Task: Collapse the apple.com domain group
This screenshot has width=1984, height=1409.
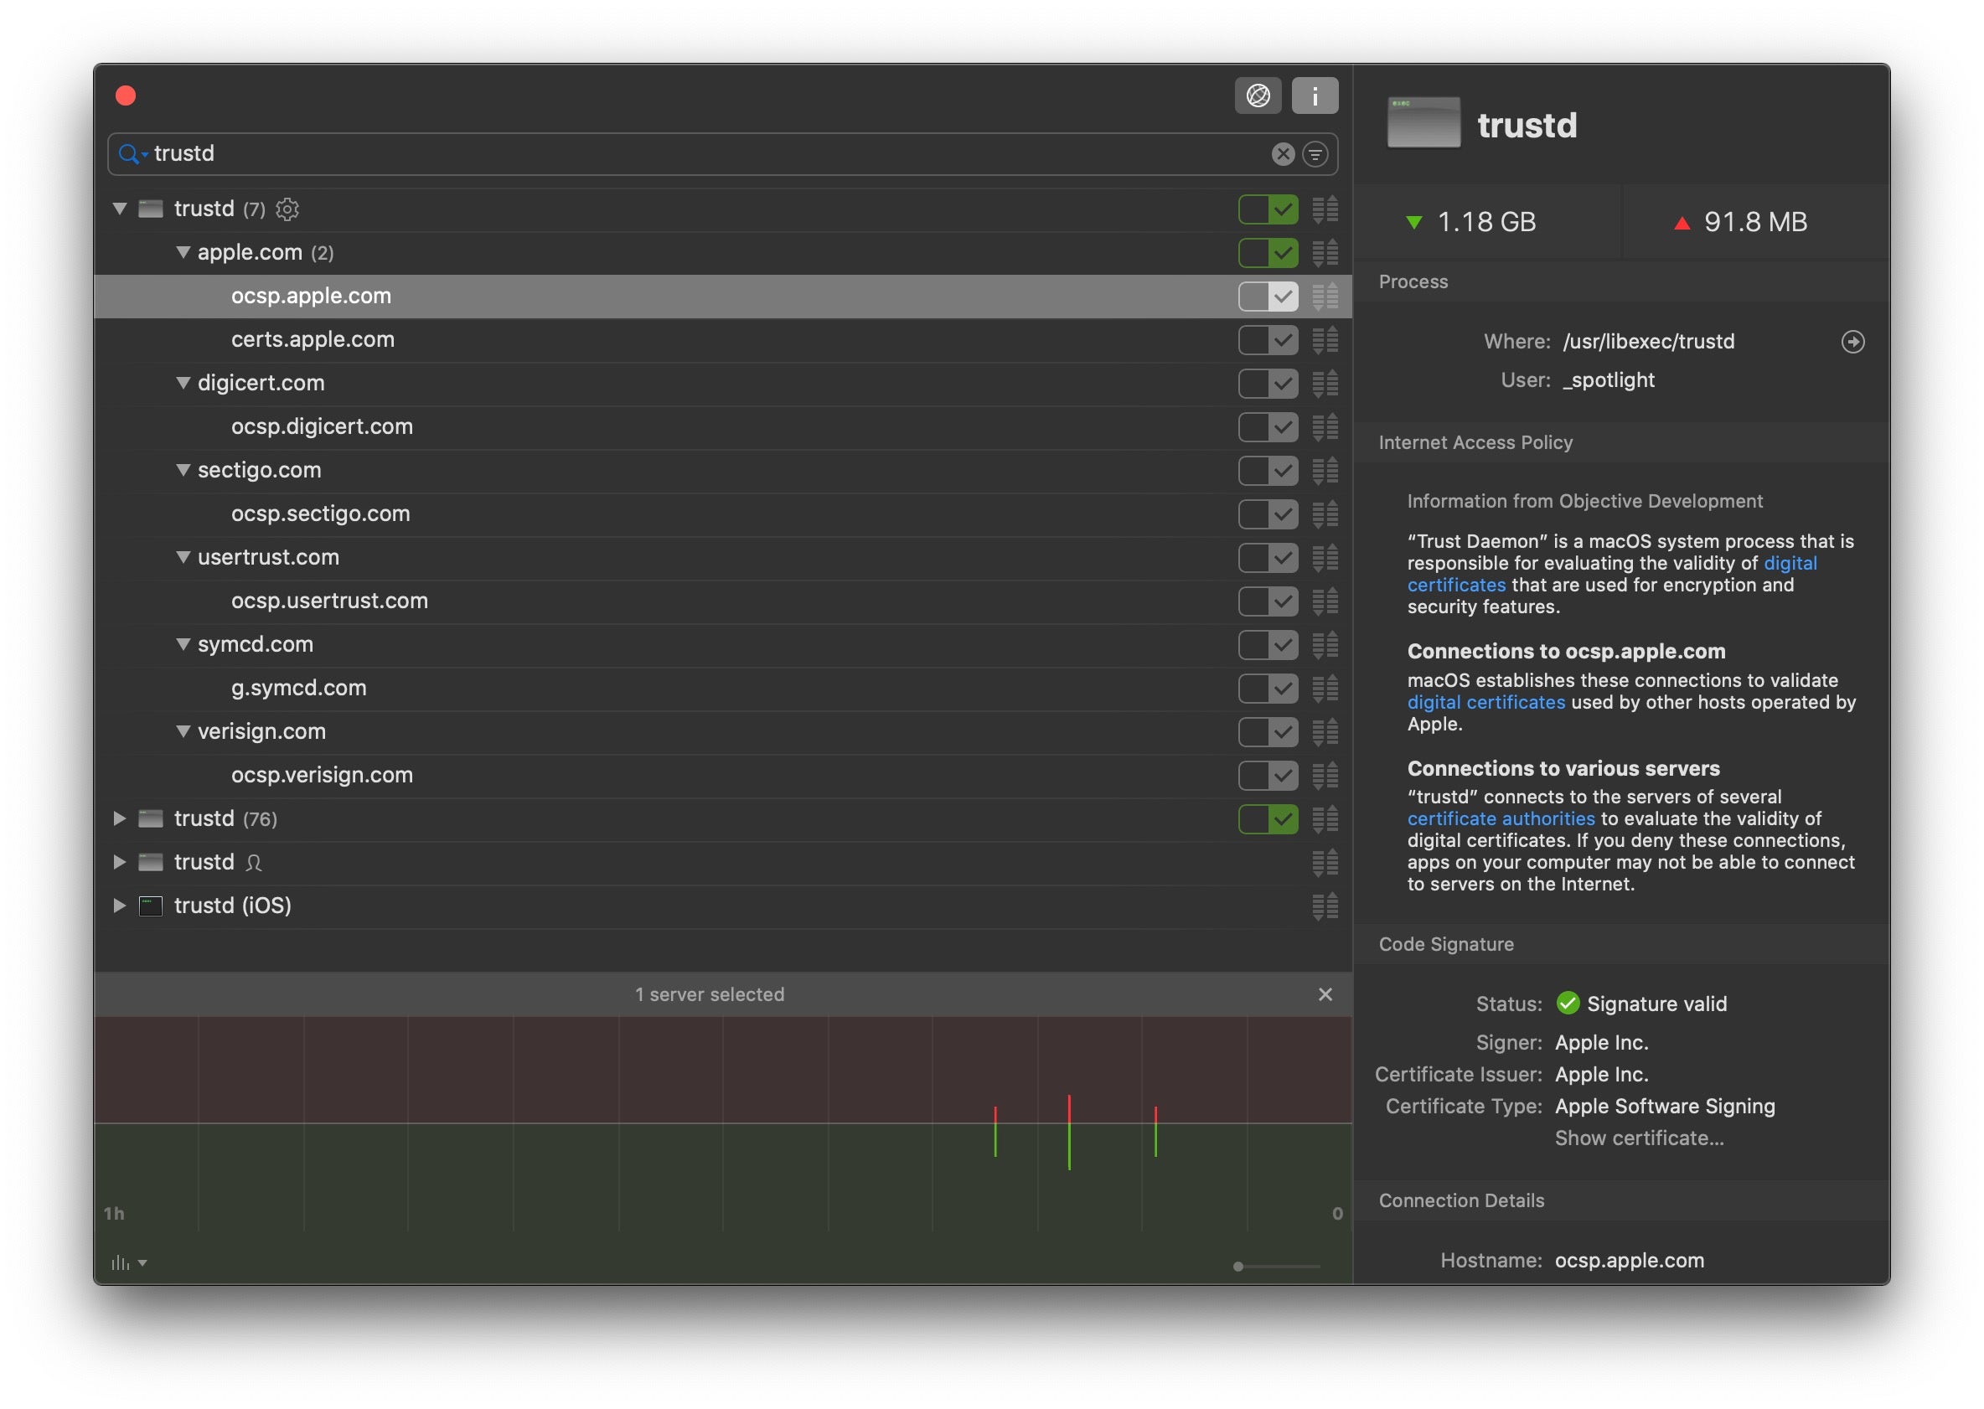Action: (183, 252)
